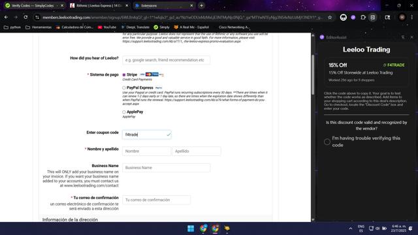The image size is (418, 235).
Task: Reload the Leeloo signup page
Action: tap(25, 18)
